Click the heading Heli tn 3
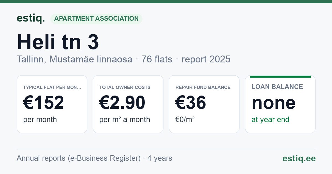Viewport: 332px width, 174px height. click(58, 42)
